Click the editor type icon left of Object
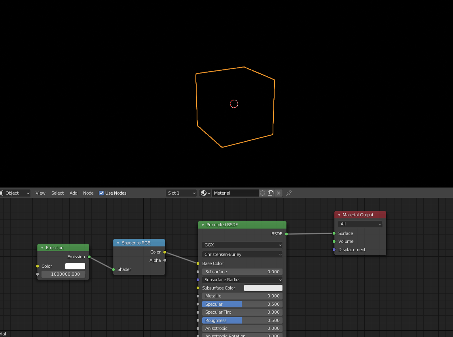 click(3, 193)
